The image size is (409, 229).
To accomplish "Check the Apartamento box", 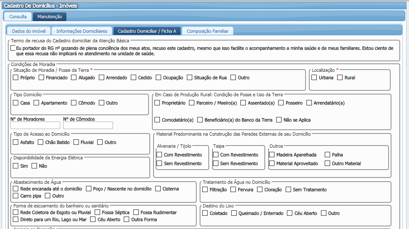I will [x=36, y=102].
